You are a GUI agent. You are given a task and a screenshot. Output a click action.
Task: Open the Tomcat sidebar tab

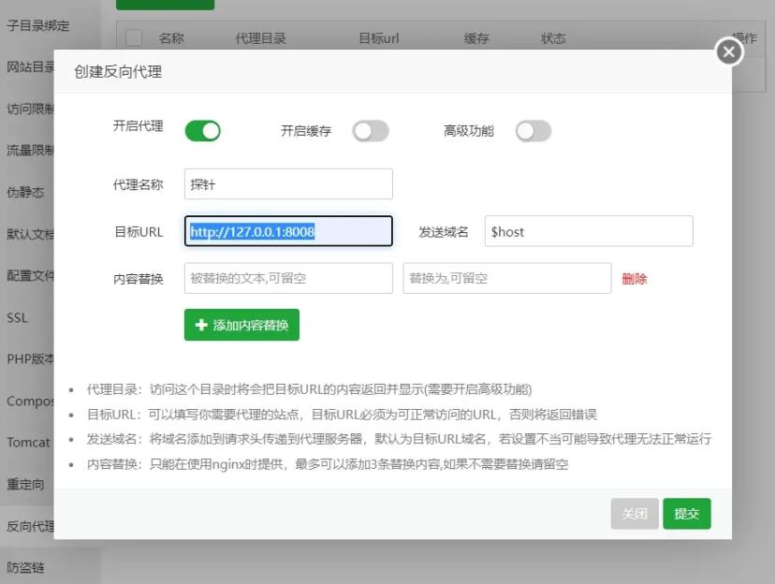coord(28,442)
